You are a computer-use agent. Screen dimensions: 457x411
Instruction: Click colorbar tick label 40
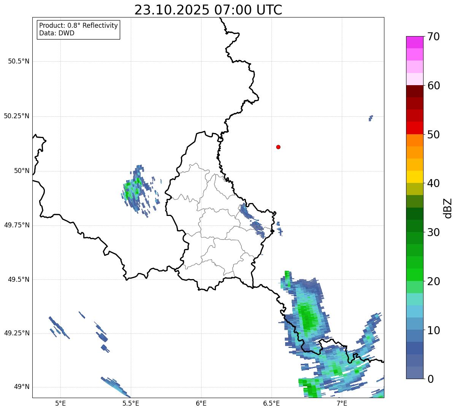pos(434,183)
